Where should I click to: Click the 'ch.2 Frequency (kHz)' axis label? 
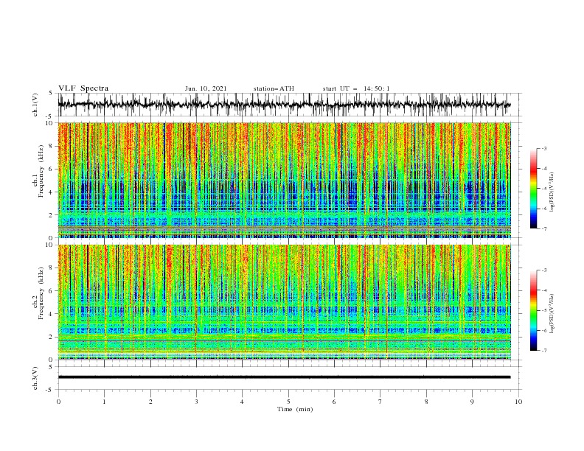click(x=38, y=293)
